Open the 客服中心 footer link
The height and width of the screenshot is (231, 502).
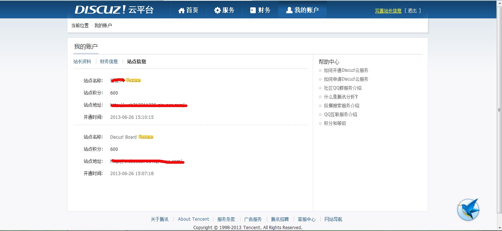[x=306, y=219]
